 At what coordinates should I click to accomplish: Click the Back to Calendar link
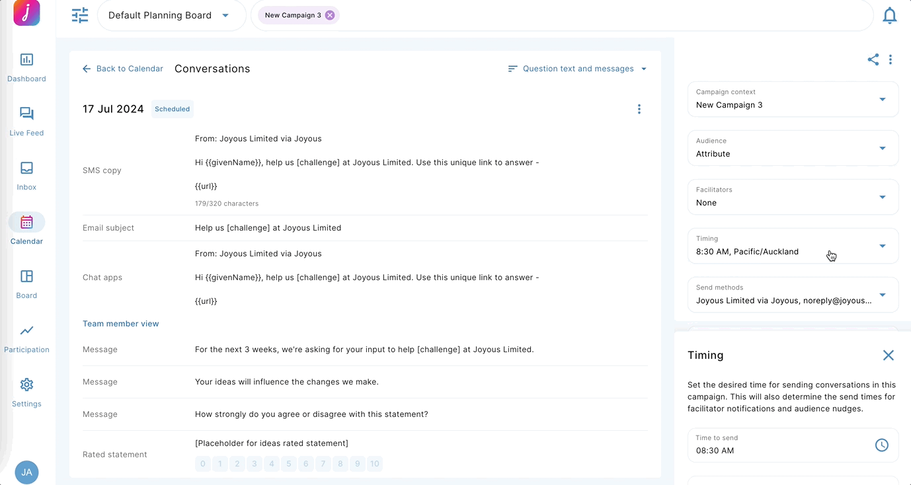[123, 69]
